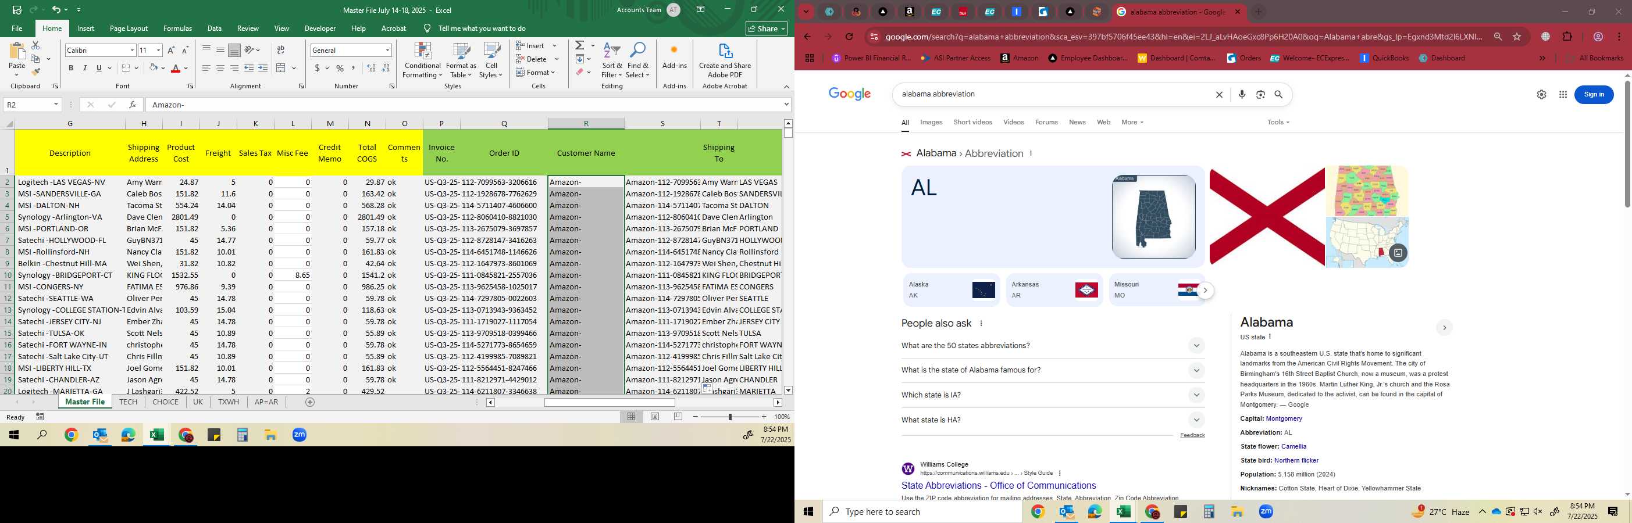Clear the Google search box with X
1632x523 pixels.
coord(1219,94)
